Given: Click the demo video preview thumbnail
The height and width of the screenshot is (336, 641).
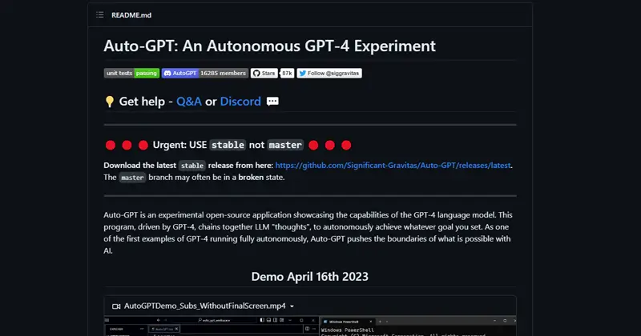Looking at the screenshot, I should point(310,326).
